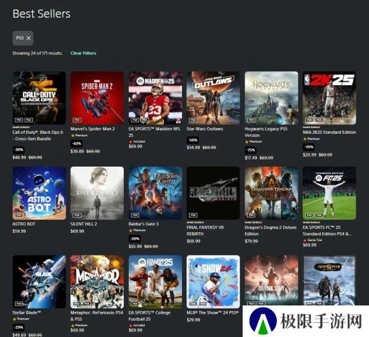The image size is (369, 337).
Task: Select SILENT HILL 2 cover thumbnail
Action: (x=97, y=193)
